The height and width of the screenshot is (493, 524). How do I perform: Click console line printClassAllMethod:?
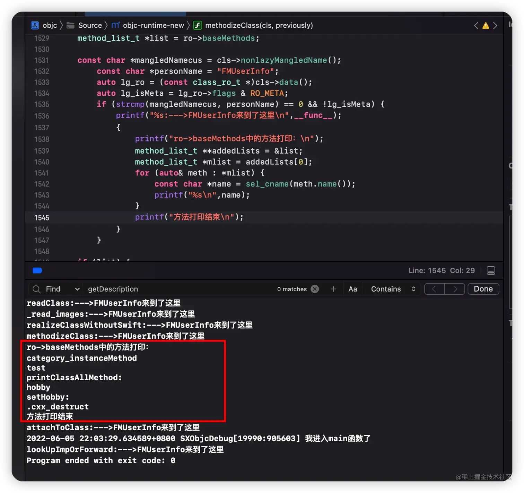(75, 378)
